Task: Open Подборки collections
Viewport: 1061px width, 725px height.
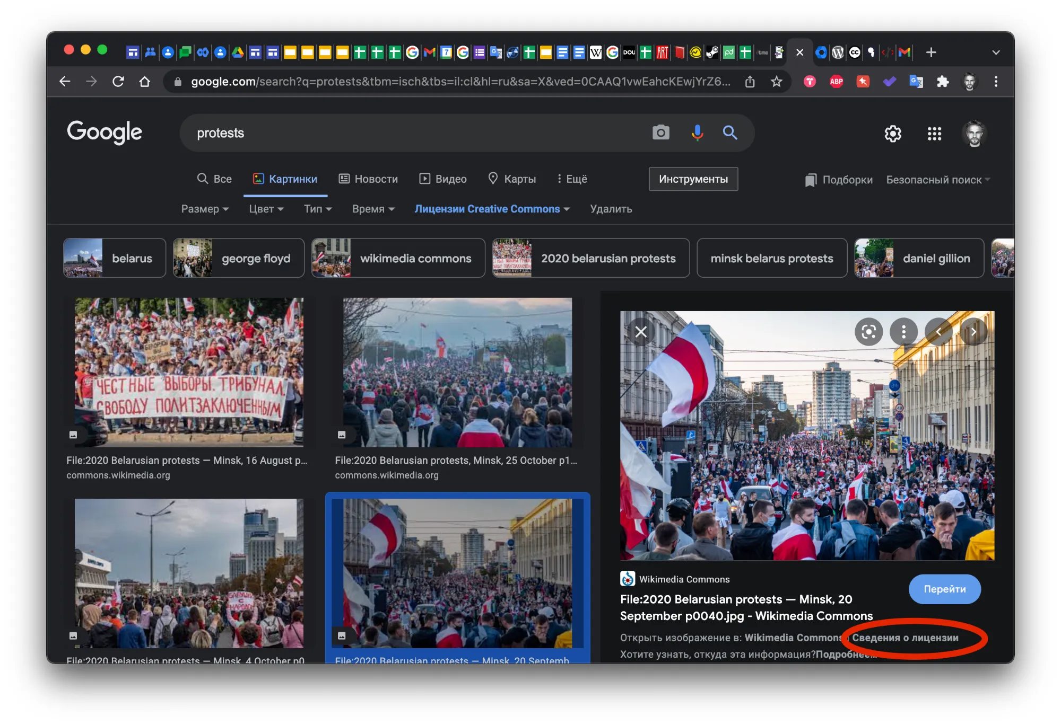Action: point(839,180)
